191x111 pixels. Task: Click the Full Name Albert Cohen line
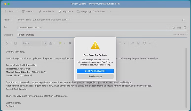point(18,69)
